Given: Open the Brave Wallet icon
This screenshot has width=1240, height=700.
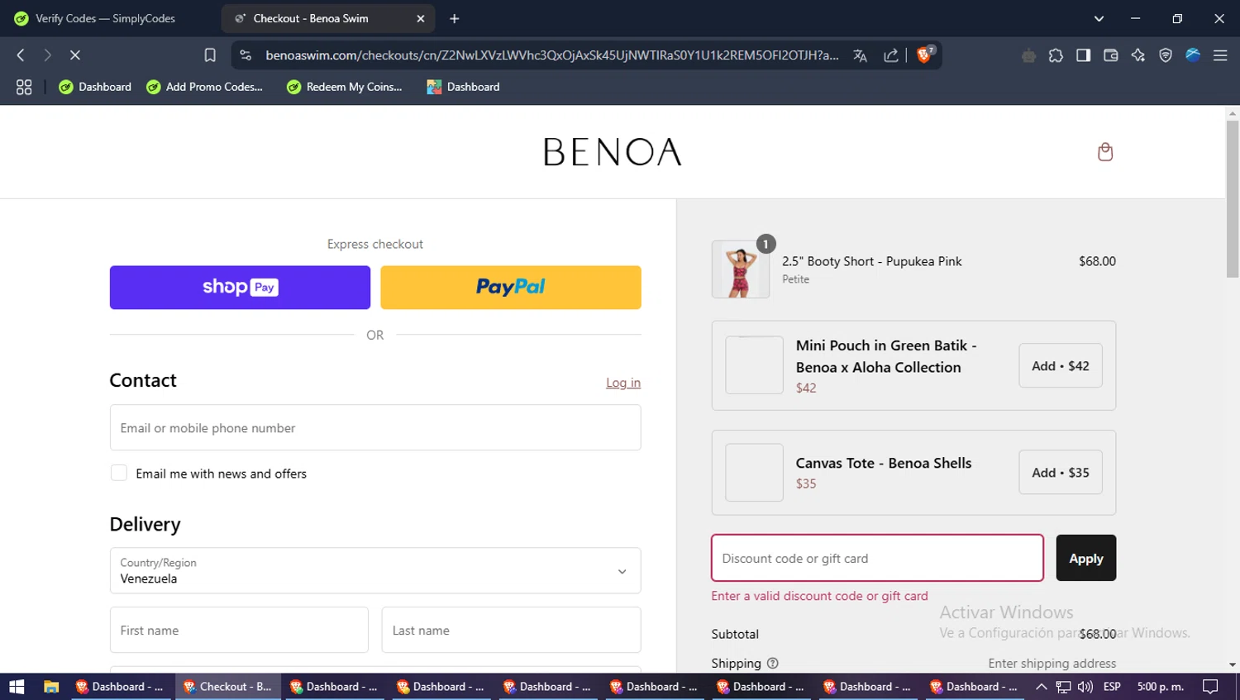Looking at the screenshot, I should point(1110,55).
